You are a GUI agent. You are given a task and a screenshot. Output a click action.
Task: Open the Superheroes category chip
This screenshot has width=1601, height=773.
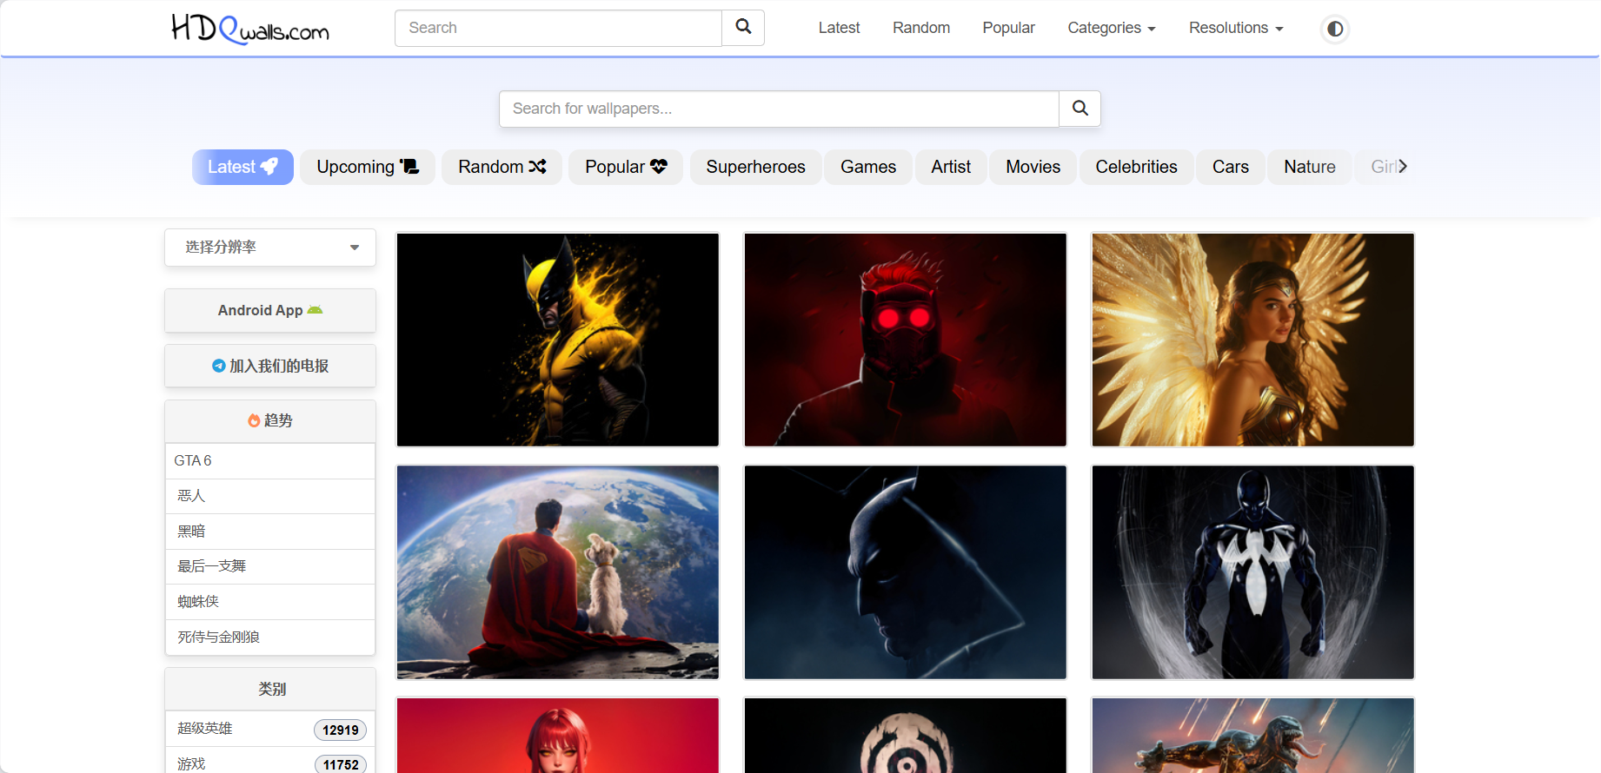[755, 167]
